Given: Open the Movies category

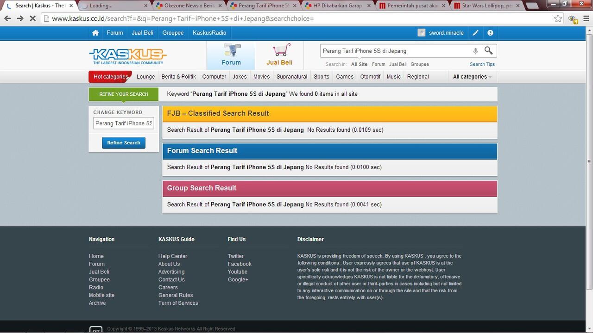Looking at the screenshot, I should 261,77.
